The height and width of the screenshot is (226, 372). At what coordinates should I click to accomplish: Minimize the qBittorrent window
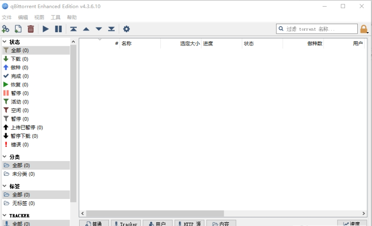(325, 6)
